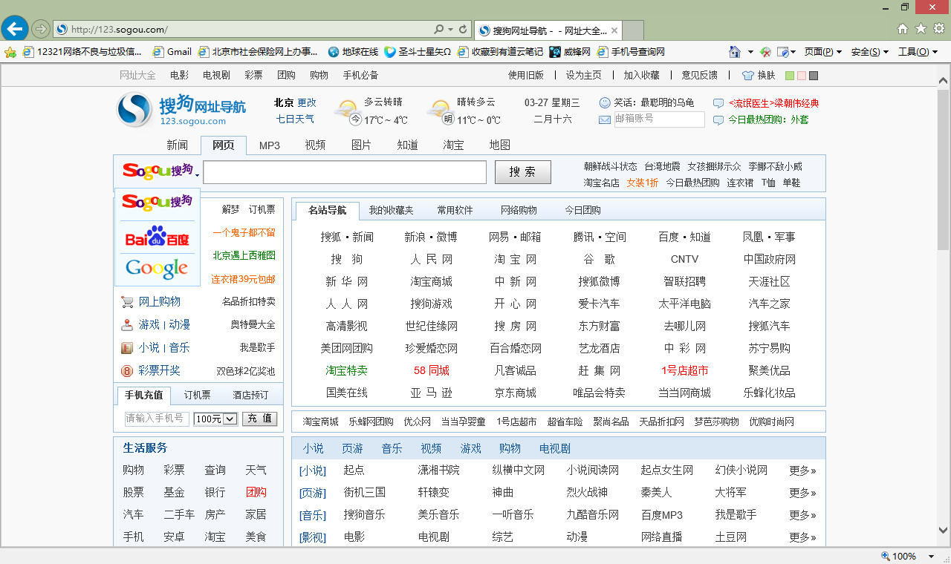951x564 pixels.
Task: Expand the Sogou search engine selector arrow
Action: [198, 176]
